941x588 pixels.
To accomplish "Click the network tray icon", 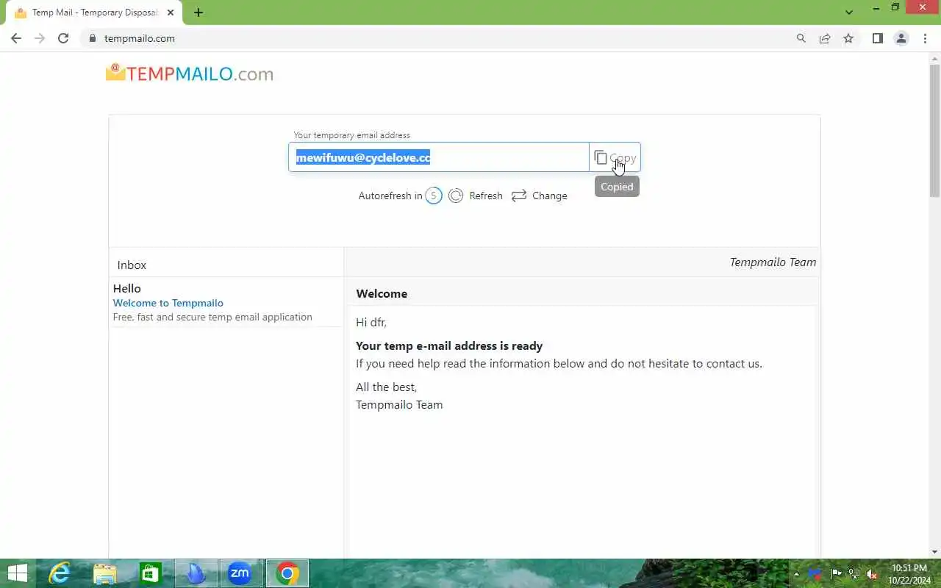I will 854,574.
